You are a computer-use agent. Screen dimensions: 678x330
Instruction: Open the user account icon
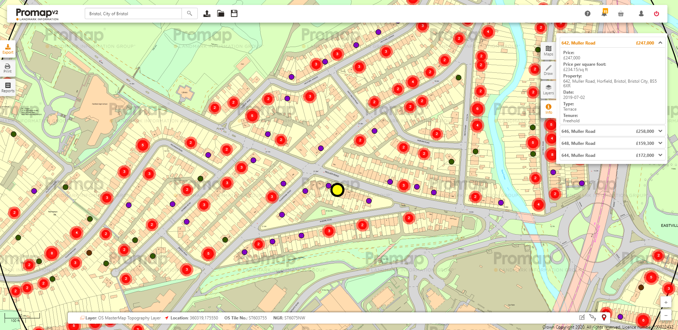pyautogui.click(x=641, y=13)
